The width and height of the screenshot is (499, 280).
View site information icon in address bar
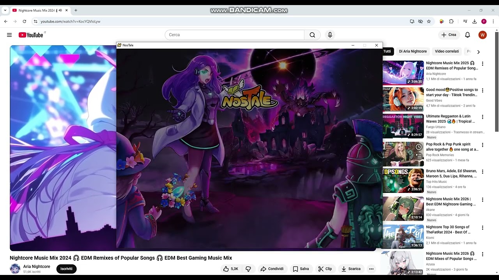35,21
